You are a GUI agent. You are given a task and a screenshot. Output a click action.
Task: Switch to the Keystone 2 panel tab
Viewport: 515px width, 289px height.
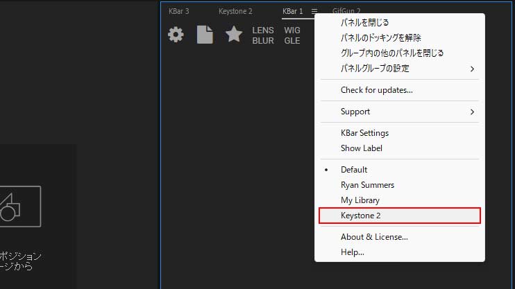point(235,11)
